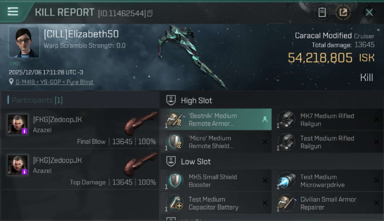Click the clipboard icon in header
Viewport: 384px width, 221px height.
[322, 12]
